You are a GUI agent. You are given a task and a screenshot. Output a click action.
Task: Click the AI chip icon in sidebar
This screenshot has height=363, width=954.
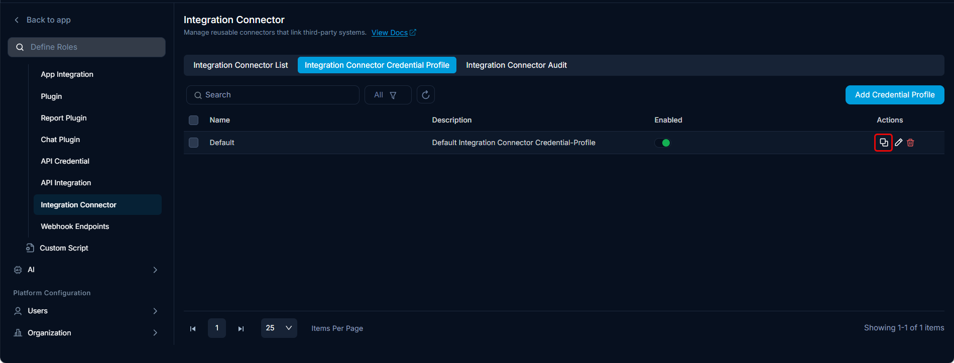click(x=18, y=270)
